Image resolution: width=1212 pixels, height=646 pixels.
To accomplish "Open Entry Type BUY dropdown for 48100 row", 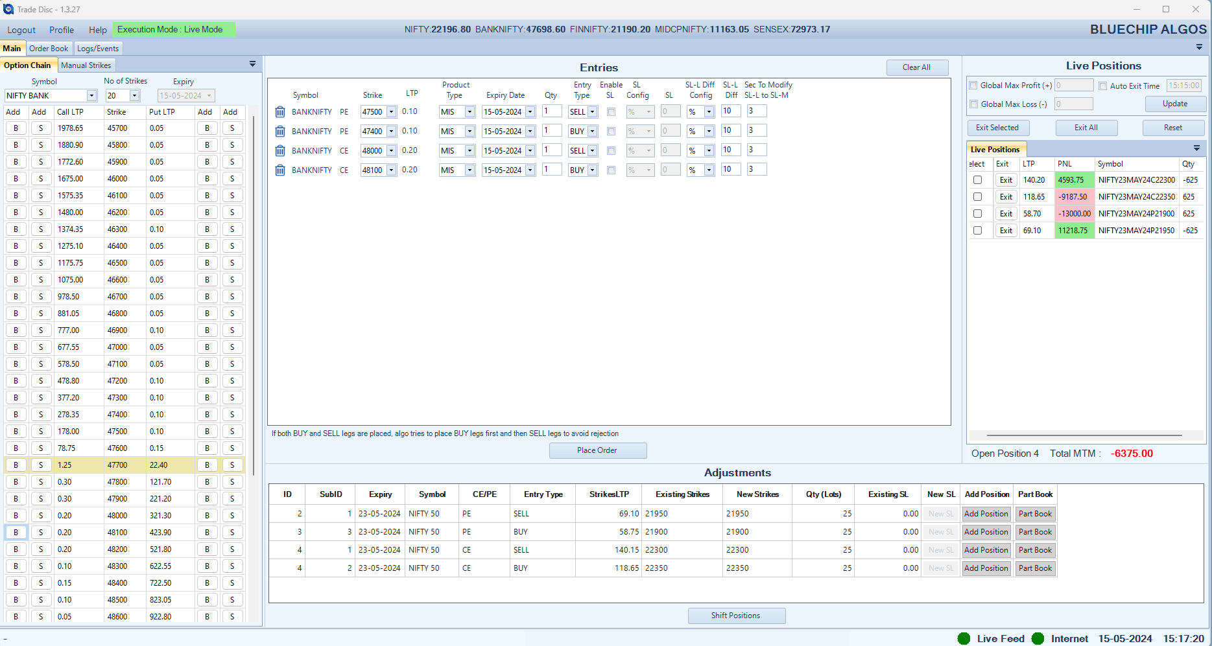I will point(592,170).
